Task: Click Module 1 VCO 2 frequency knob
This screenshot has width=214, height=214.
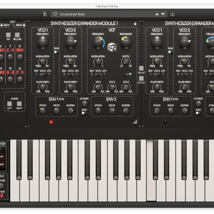Action: [70, 43]
